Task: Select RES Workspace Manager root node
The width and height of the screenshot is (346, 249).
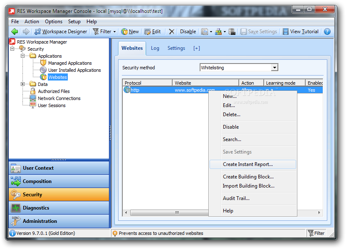Action: 42,42
